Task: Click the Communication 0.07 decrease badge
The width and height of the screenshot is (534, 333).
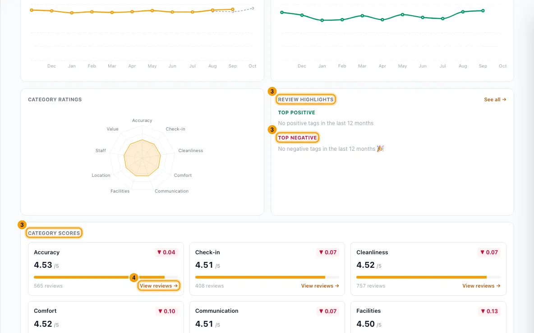Action: [x=327, y=311]
